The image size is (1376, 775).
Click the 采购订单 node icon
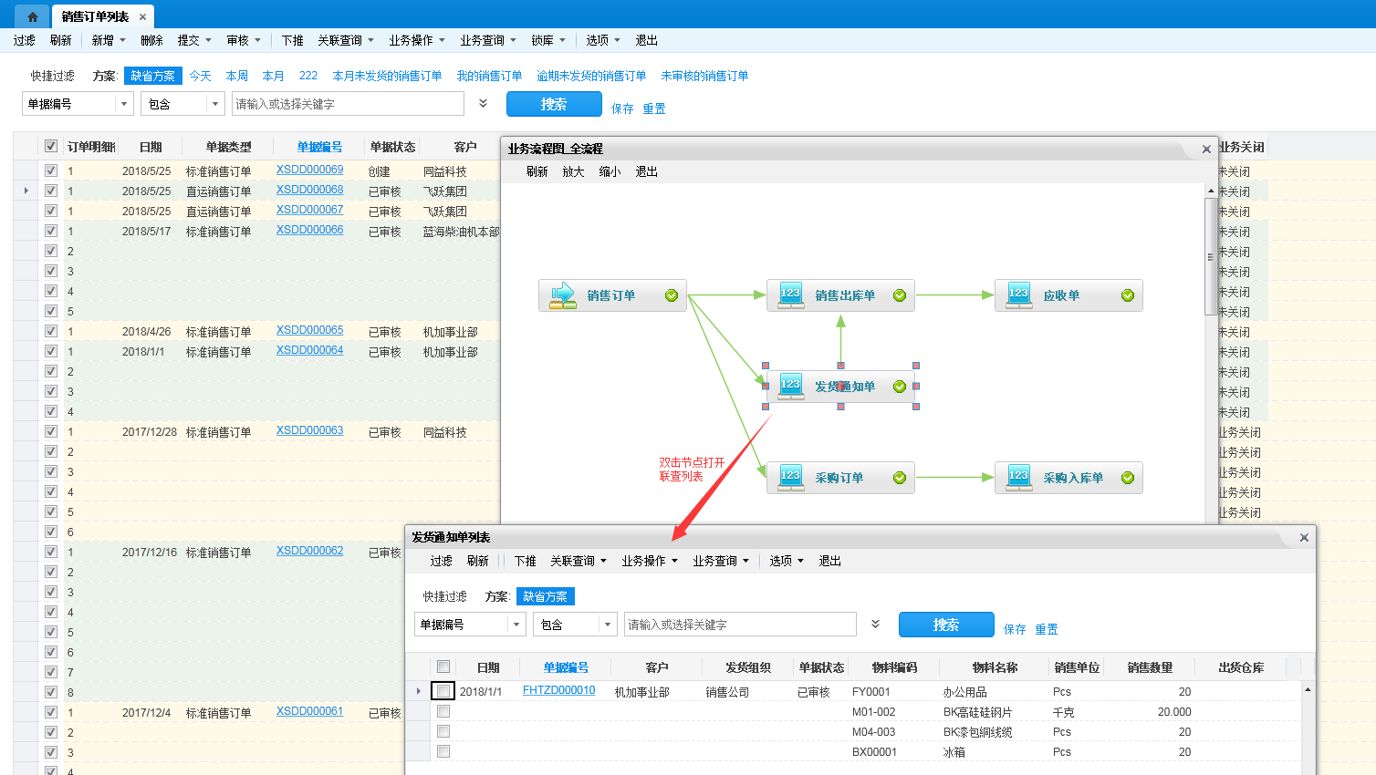click(x=790, y=478)
